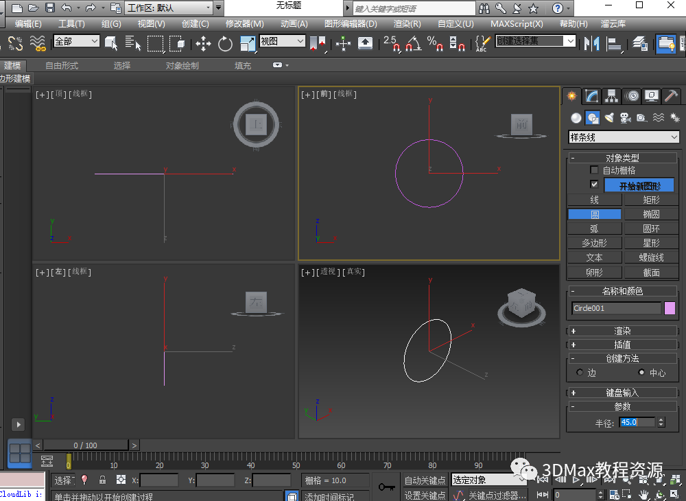Switch to the 对象绘制 ribbon tab
The image size is (686, 501).
[182, 66]
